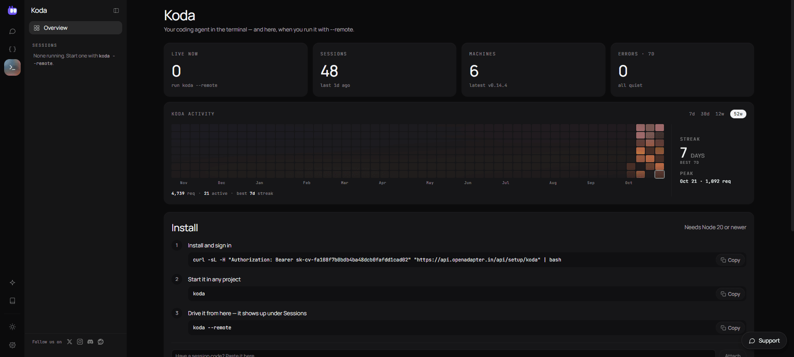Viewport: 794px width, 357px height.
Task: Open the chat bubble icon in rail
Action: point(12,31)
